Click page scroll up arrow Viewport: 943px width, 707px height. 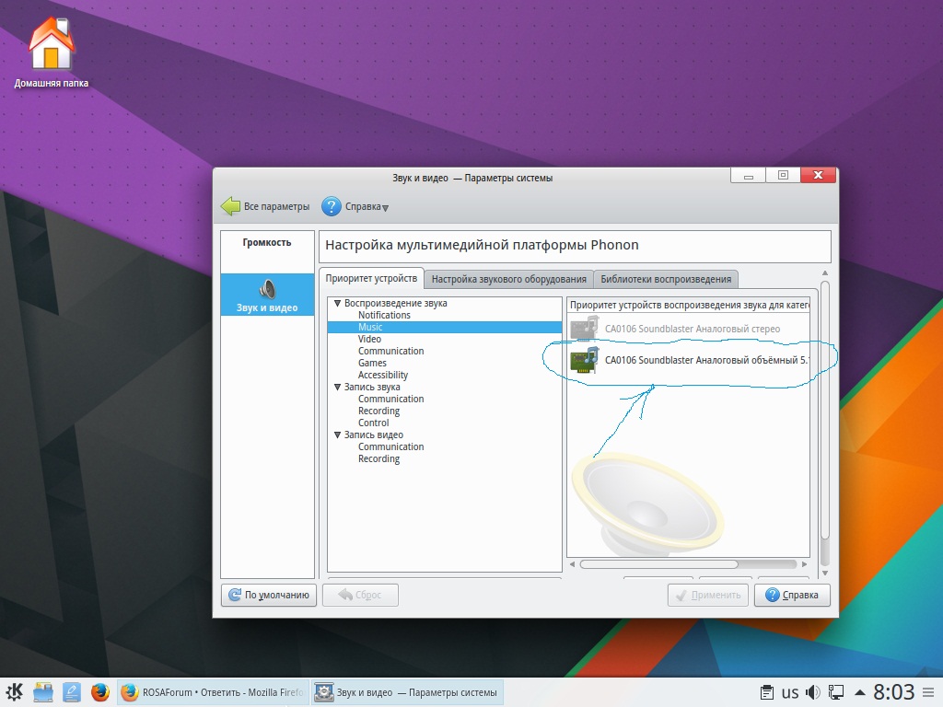point(825,273)
